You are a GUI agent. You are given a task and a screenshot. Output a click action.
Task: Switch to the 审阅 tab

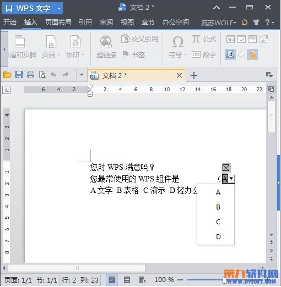coord(106,23)
